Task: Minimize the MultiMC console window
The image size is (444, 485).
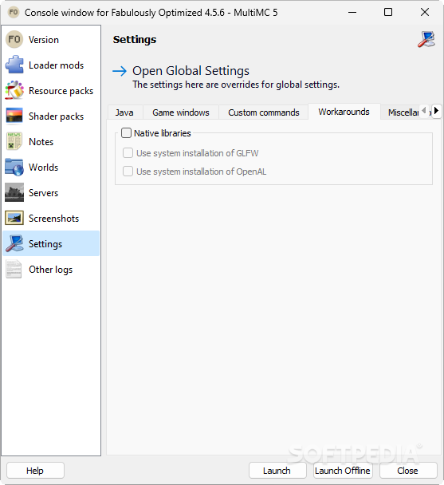Action: pos(352,13)
